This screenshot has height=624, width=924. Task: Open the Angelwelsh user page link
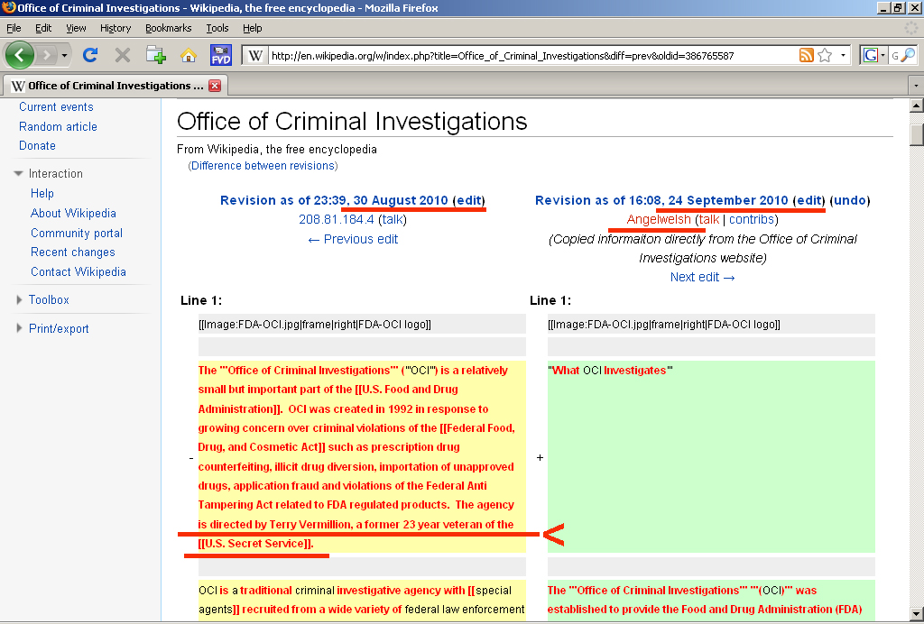(x=659, y=220)
